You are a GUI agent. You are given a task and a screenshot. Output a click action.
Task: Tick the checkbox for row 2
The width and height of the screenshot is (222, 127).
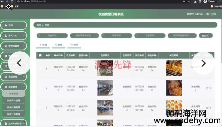(40, 88)
